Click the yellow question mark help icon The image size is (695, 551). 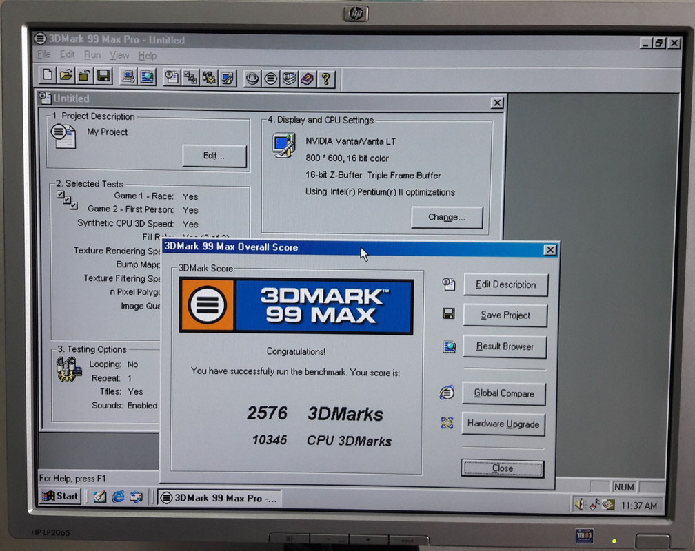click(x=326, y=79)
